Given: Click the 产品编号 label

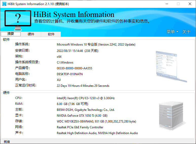Looking at the screenshot, I should click(x=22, y=68).
